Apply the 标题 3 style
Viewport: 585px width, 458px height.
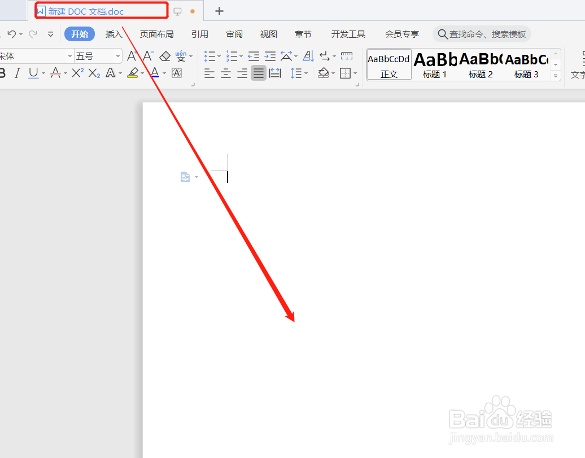click(526, 64)
